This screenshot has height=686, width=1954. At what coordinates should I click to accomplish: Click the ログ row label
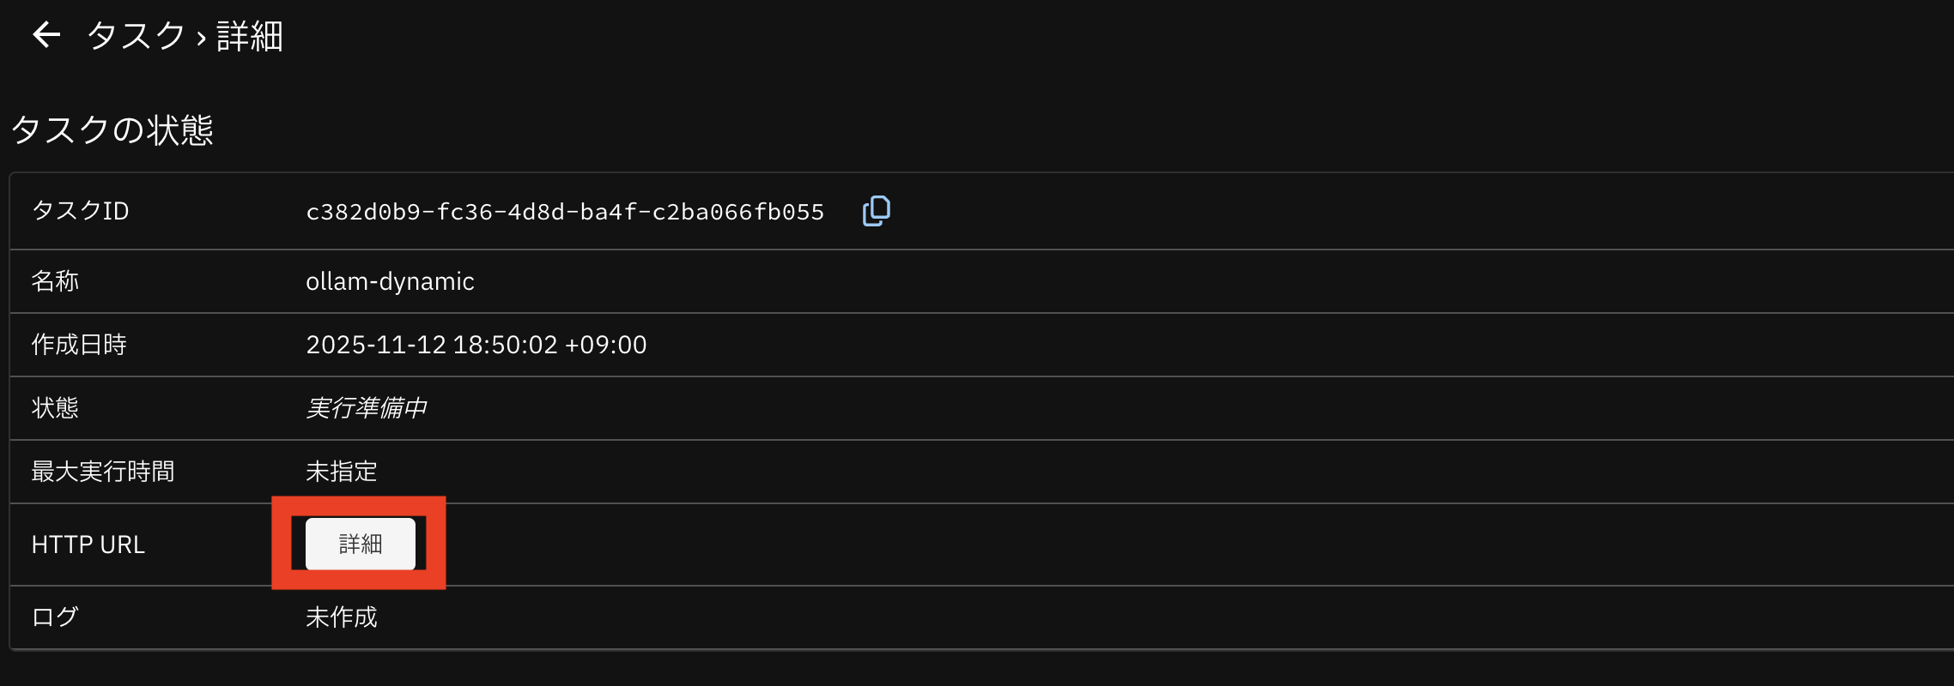[55, 617]
